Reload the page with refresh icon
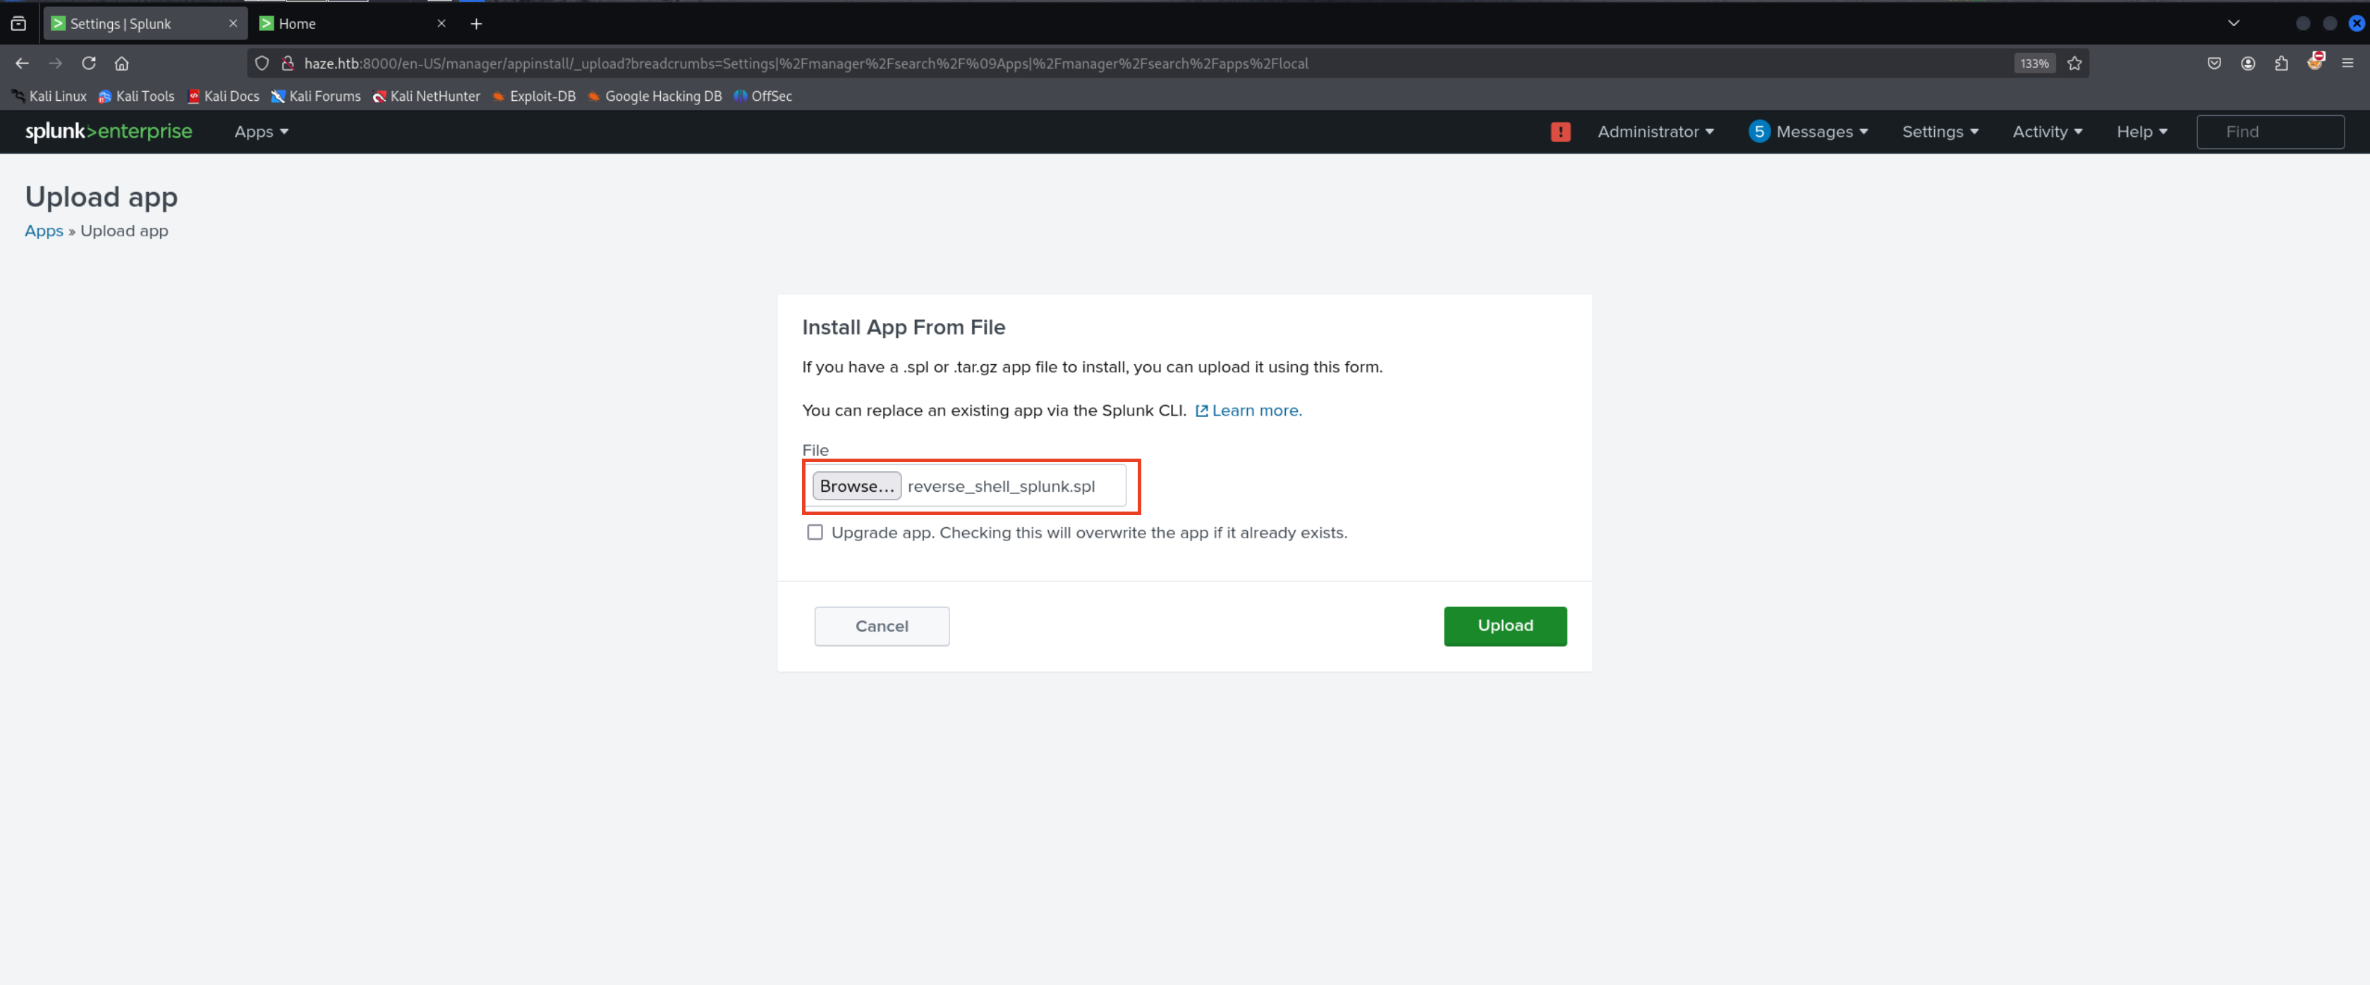This screenshot has width=2370, height=985. tap(88, 64)
